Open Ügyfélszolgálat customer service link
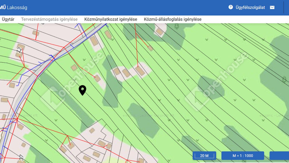The height and width of the screenshot is (163, 289). pos(250,8)
